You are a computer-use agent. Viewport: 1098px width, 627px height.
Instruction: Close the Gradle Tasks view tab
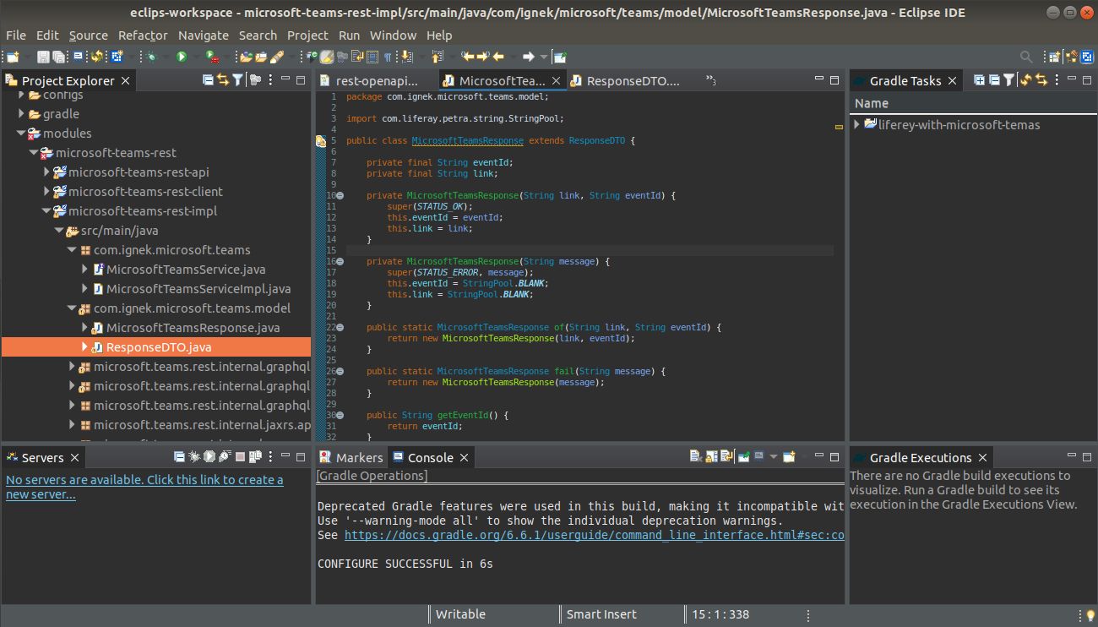pyautogui.click(x=953, y=81)
